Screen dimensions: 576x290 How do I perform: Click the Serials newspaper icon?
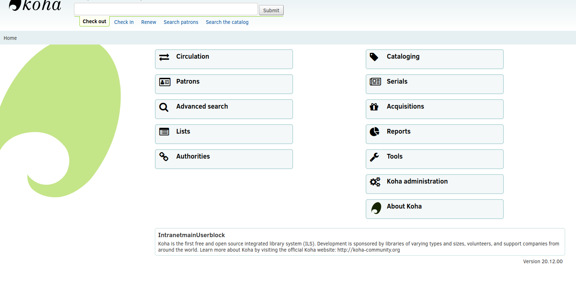tap(375, 82)
